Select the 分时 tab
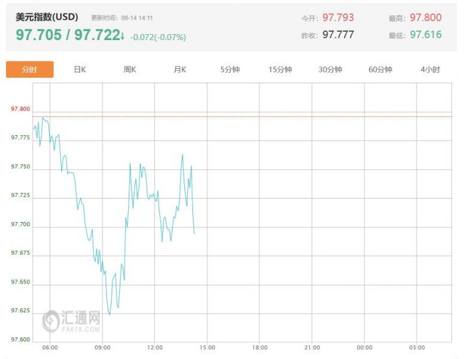Screen dimensions: 464x359 point(29,69)
